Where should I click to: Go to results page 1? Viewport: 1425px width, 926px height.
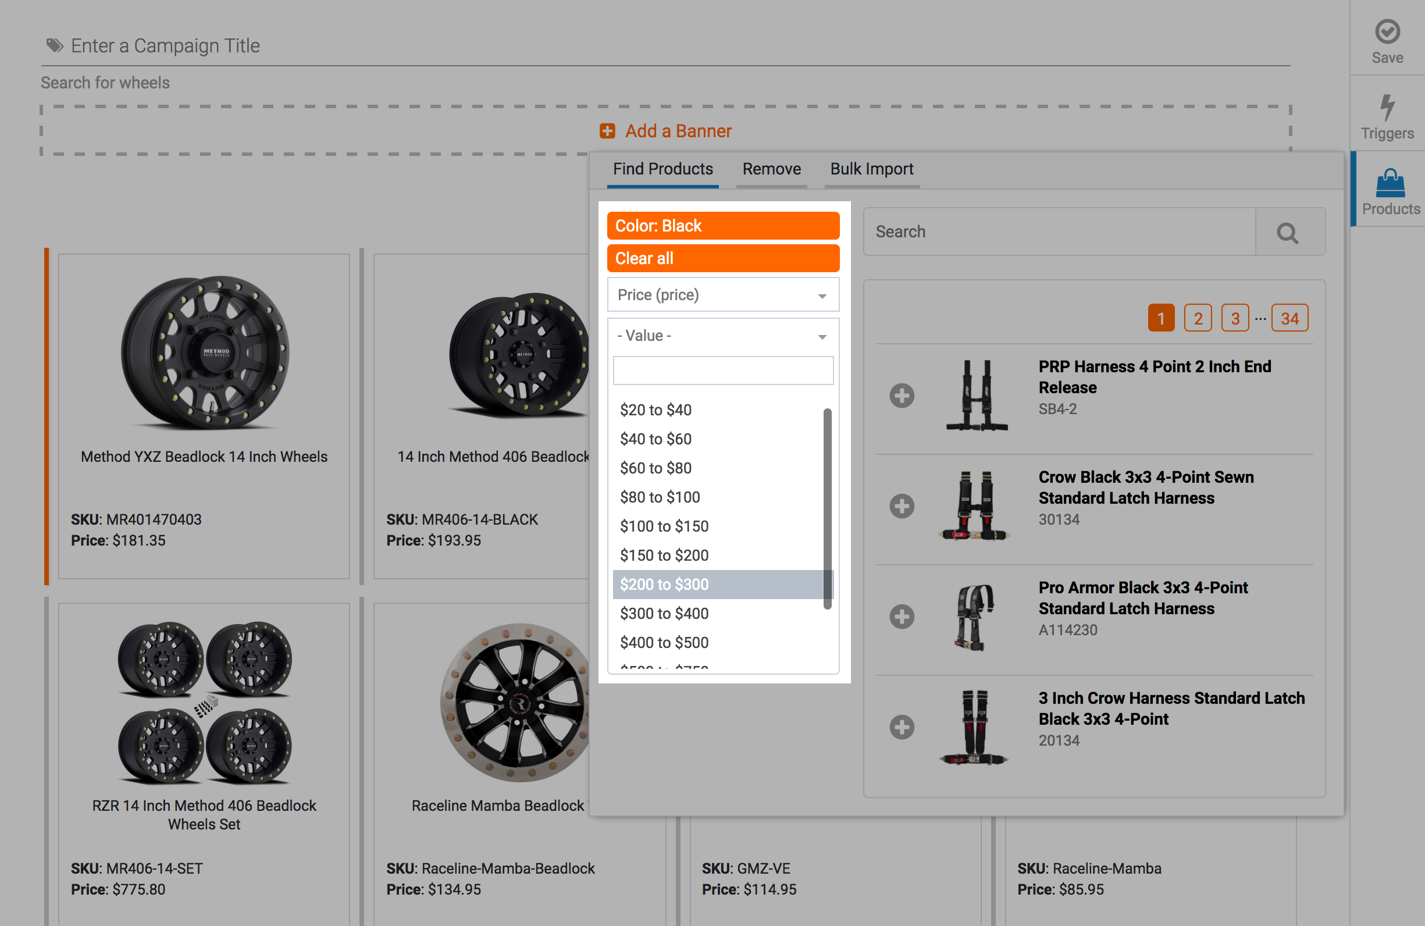click(1160, 318)
